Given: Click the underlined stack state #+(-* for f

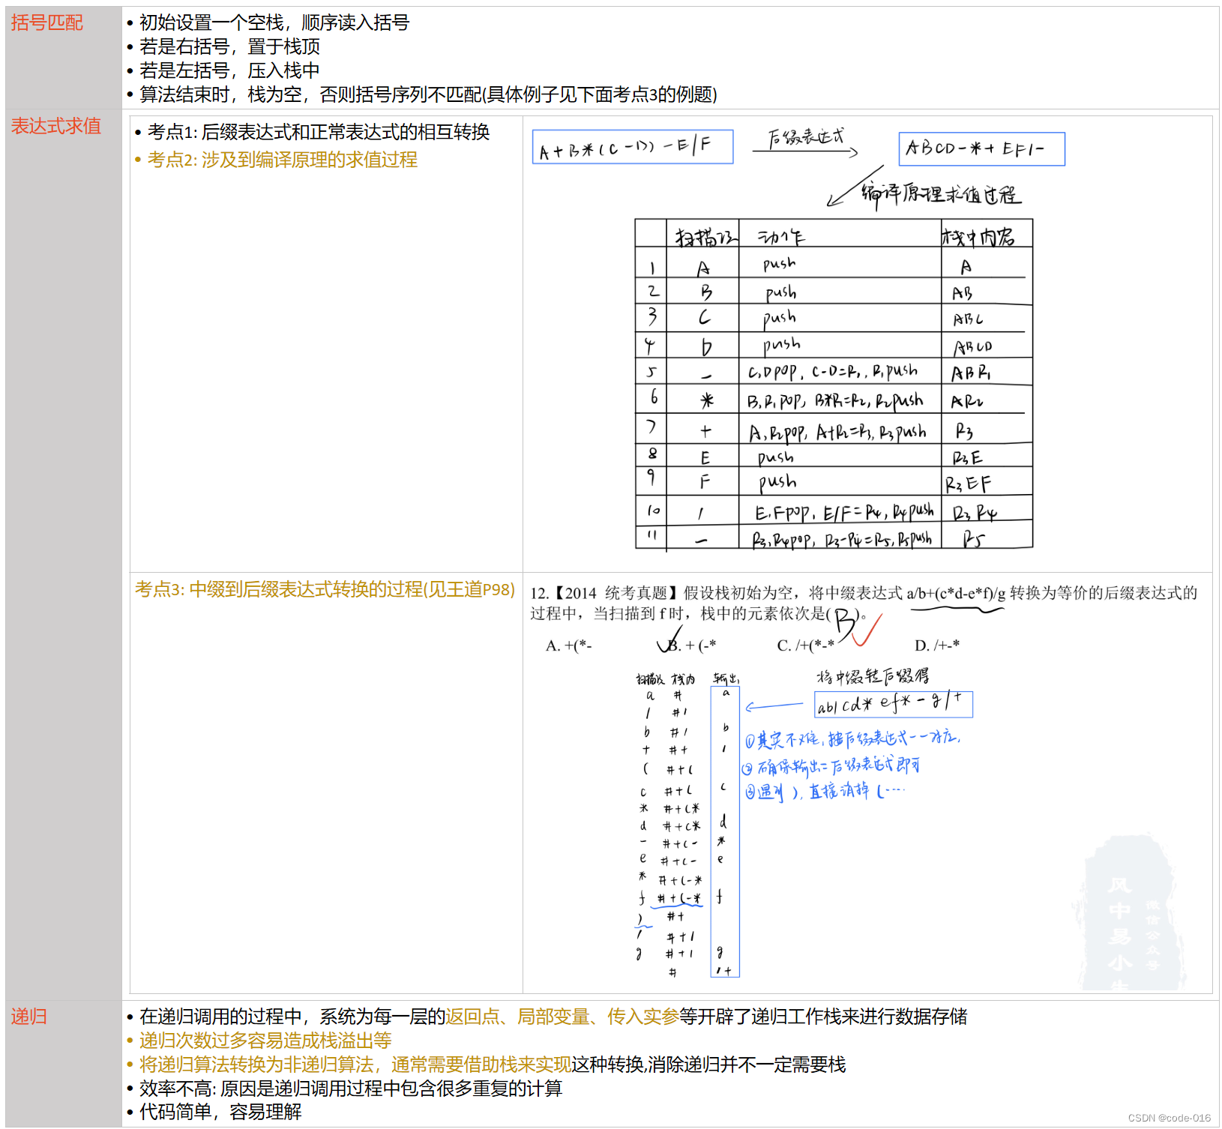Looking at the screenshot, I should pos(679,898).
